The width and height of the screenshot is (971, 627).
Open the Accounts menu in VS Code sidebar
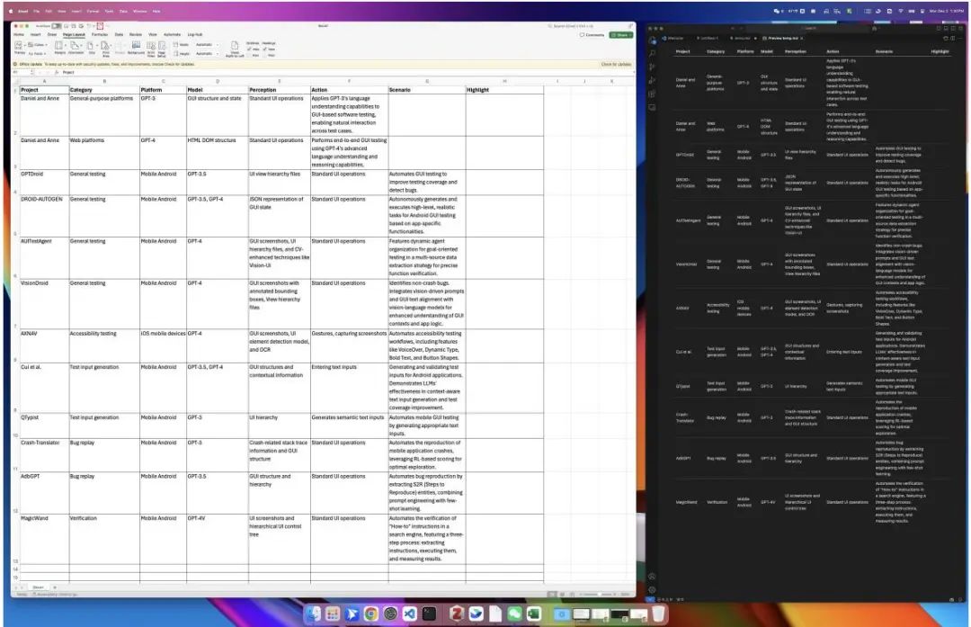point(652,577)
